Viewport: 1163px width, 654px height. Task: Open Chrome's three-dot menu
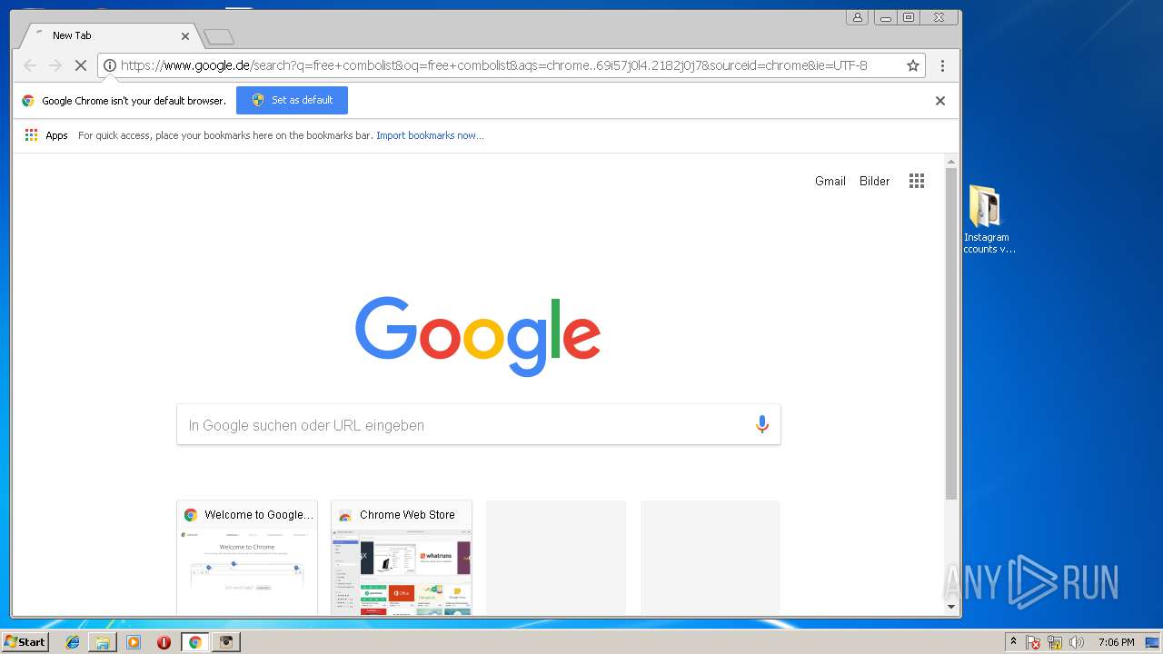pos(942,65)
